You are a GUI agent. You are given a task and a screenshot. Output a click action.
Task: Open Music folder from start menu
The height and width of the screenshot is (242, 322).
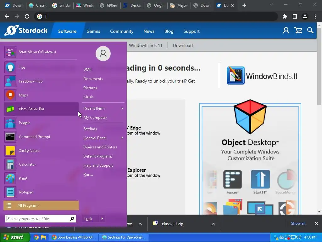88,97
